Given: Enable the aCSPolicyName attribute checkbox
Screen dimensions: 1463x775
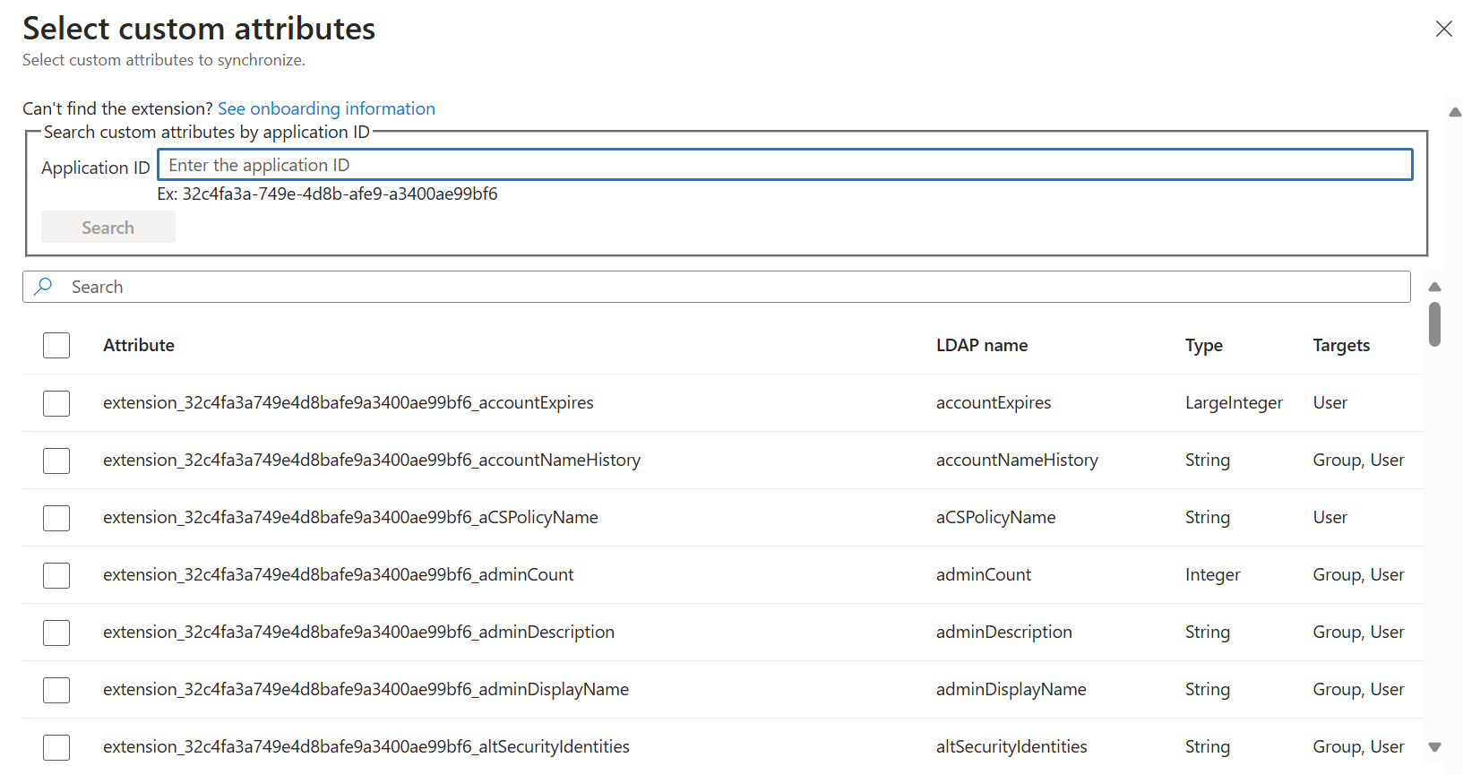Looking at the screenshot, I should pyautogui.click(x=56, y=518).
